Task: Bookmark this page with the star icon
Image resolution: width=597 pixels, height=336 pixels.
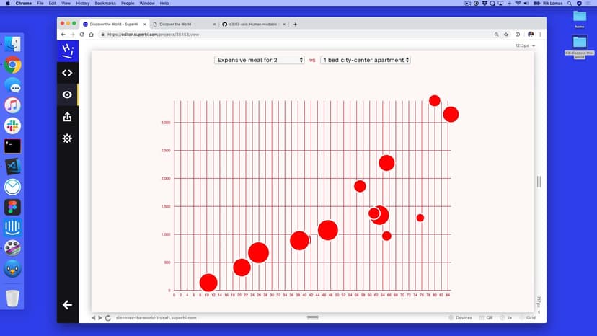Action: [506, 34]
